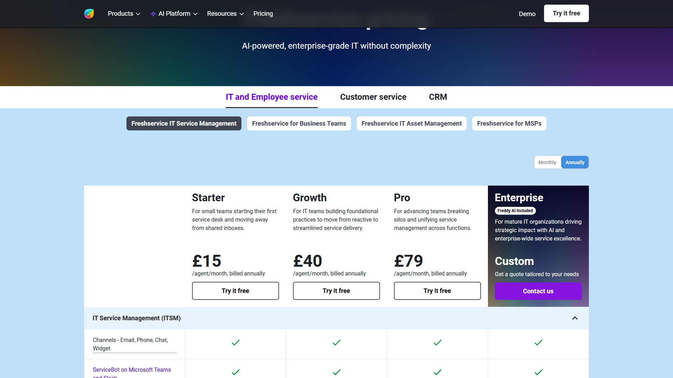Image resolution: width=673 pixels, height=378 pixels.
Task: Click the £15 price
Action: (x=207, y=261)
